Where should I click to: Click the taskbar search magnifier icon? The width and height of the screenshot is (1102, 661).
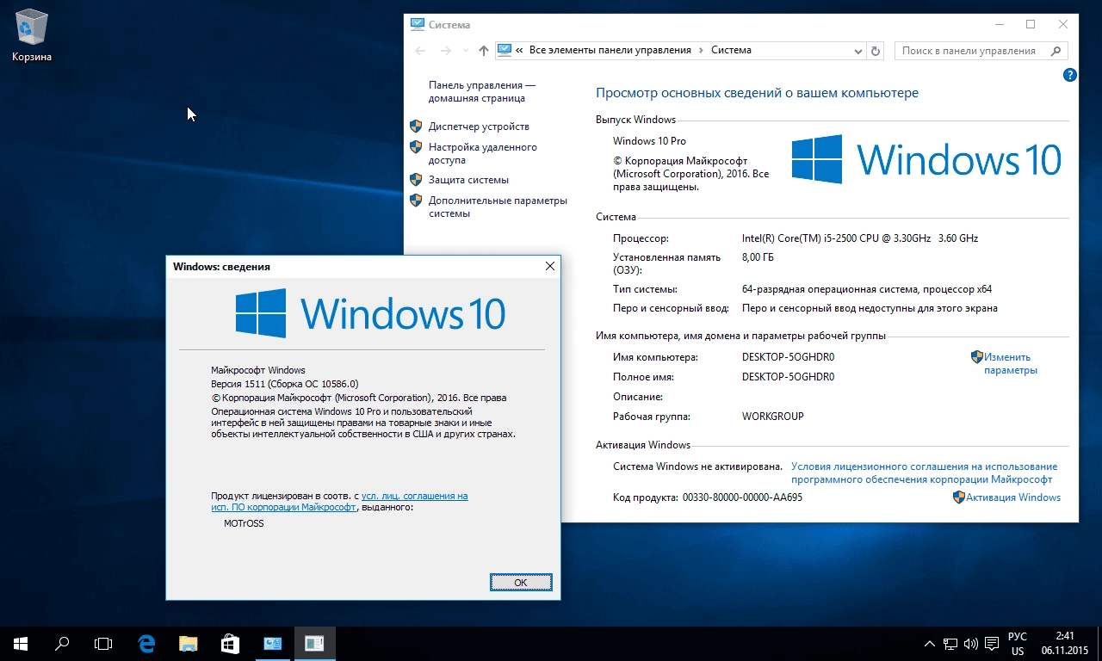point(62,643)
